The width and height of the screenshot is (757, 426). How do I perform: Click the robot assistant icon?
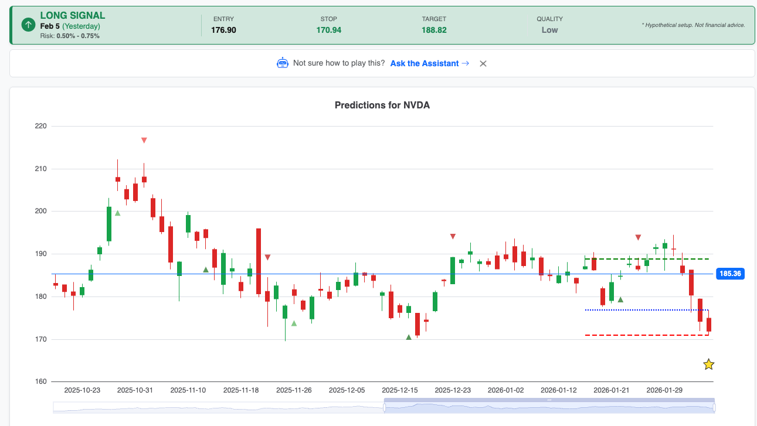(x=283, y=63)
